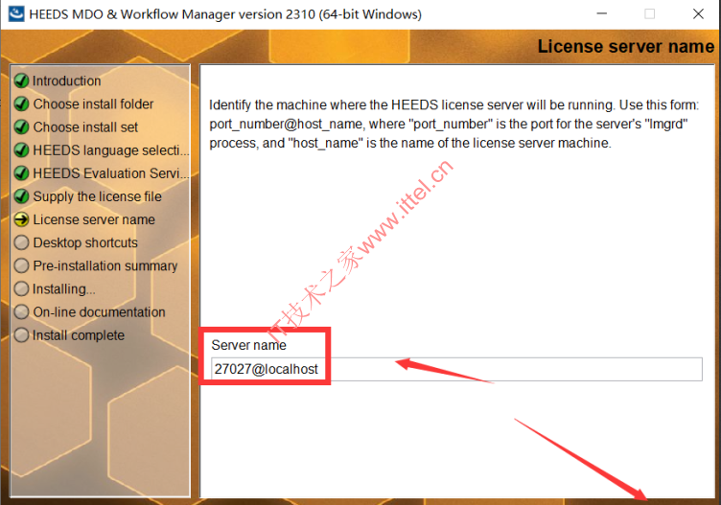Click the License server name page heading
The width and height of the screenshot is (721, 505).
626,46
